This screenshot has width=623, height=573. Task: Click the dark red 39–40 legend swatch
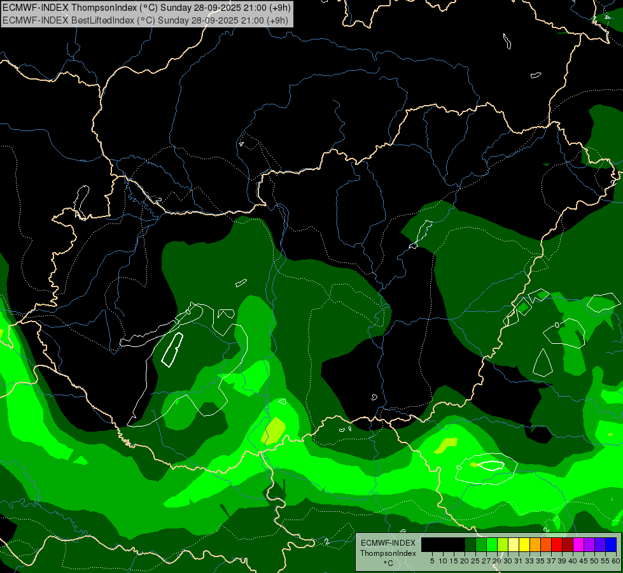click(x=568, y=545)
